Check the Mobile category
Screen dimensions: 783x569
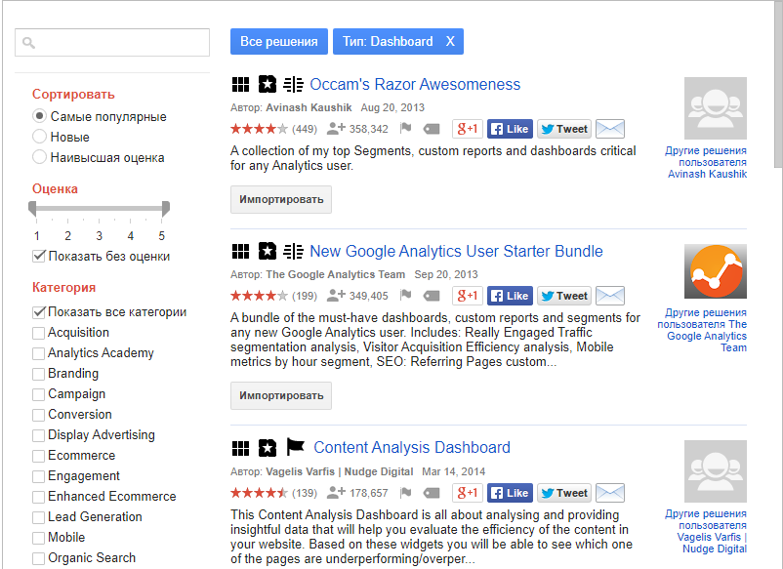[x=38, y=538]
